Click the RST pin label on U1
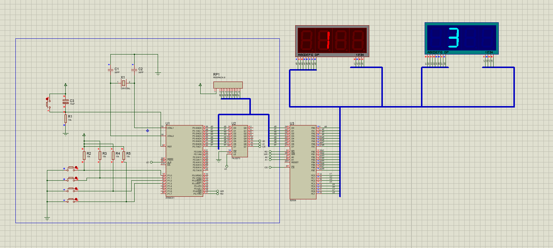 [x=169, y=147]
